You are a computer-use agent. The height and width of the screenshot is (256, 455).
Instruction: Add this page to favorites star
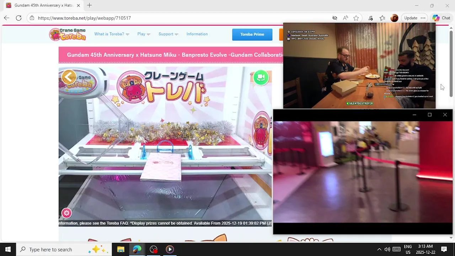click(356, 18)
